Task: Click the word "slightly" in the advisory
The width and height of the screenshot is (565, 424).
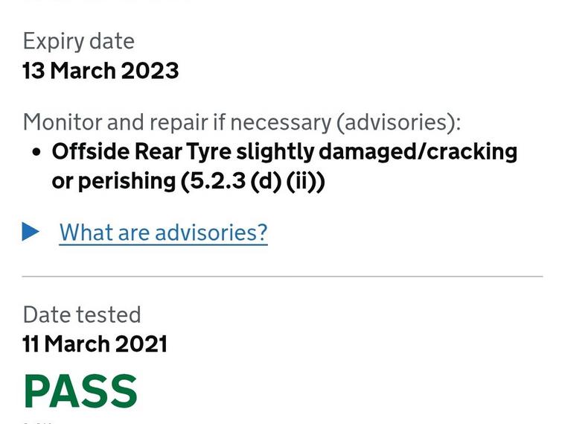Action: [275, 152]
